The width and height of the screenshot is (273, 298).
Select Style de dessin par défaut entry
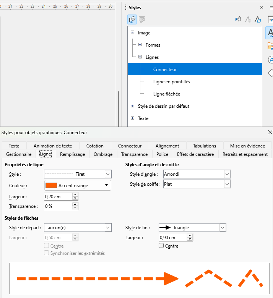[x=164, y=106]
